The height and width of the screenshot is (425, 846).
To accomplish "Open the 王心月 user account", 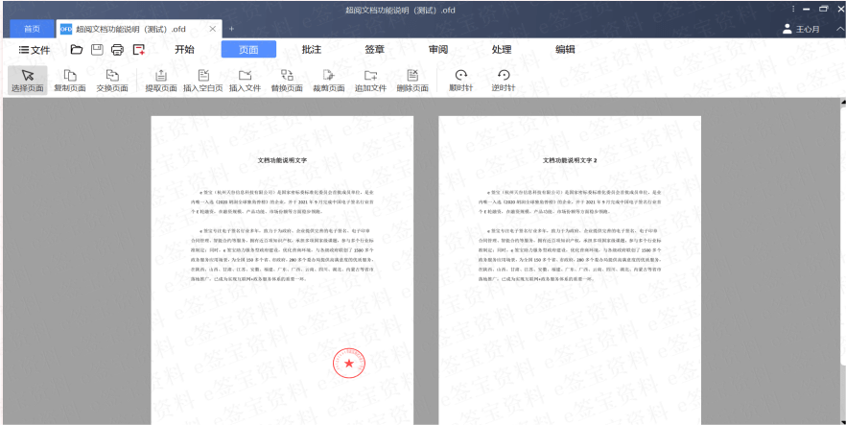I will tap(801, 29).
